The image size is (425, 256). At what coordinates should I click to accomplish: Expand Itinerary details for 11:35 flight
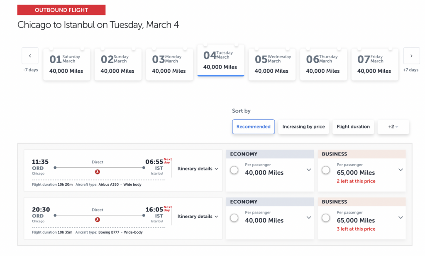point(198,169)
